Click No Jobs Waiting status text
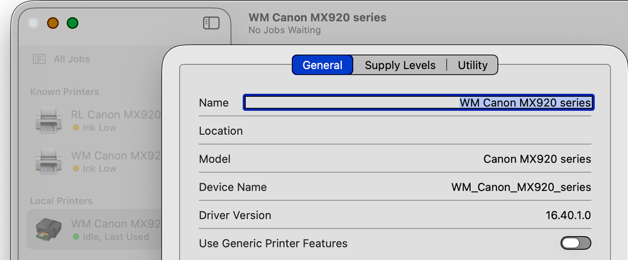This screenshot has width=628, height=260. click(284, 30)
